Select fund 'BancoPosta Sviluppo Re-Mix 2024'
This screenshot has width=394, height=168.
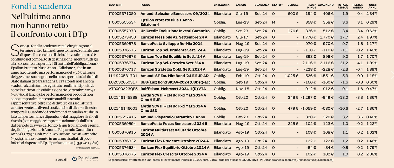[x=171, y=44]
